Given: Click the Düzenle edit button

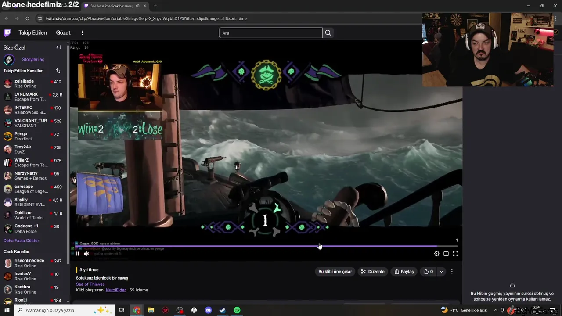Looking at the screenshot, I should [x=372, y=272].
